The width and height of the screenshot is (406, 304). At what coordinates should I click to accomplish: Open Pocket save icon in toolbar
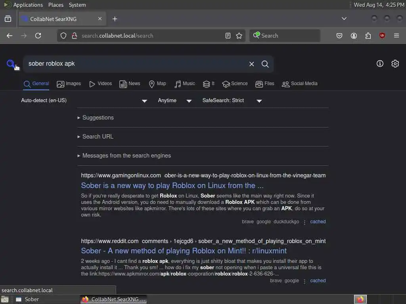tap(339, 36)
